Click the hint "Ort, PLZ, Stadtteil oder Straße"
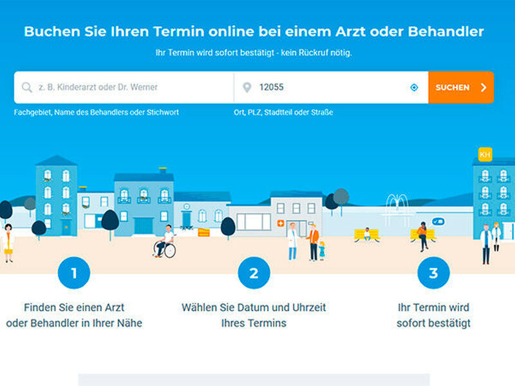The width and height of the screenshot is (515, 386). coord(283,112)
